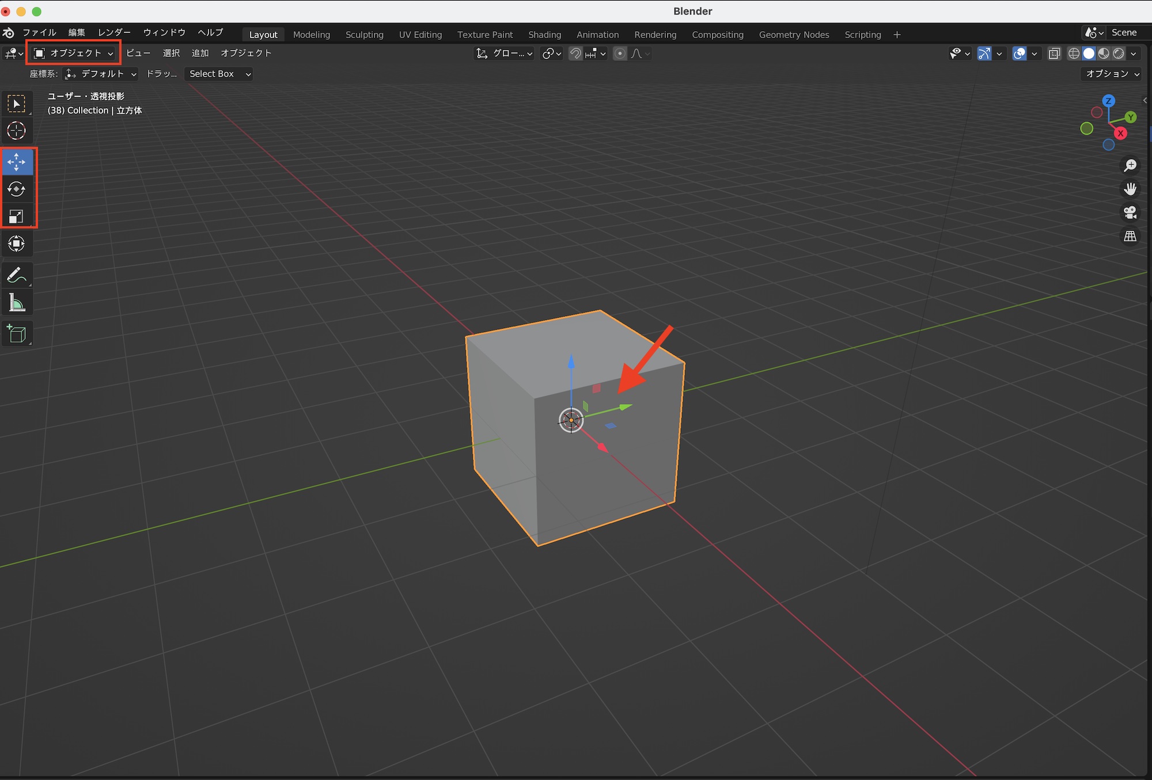Enable snapping with the magnet icon
Screen dimensions: 1152x780
575,53
